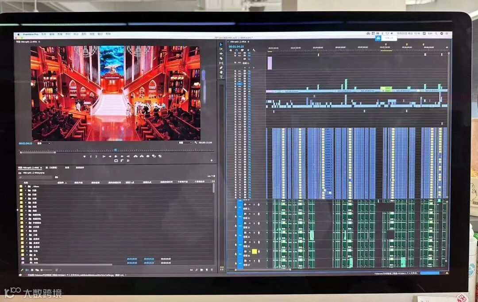Open the 序列 menu
The height and width of the screenshot is (302, 478).
[68, 34]
